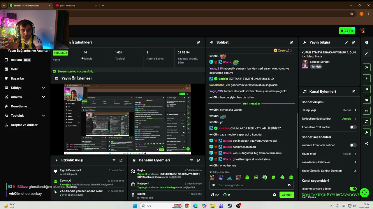This screenshot has width=373, height=209.
Task: Bookmark this tab with the star icon
Action: pos(352,14)
